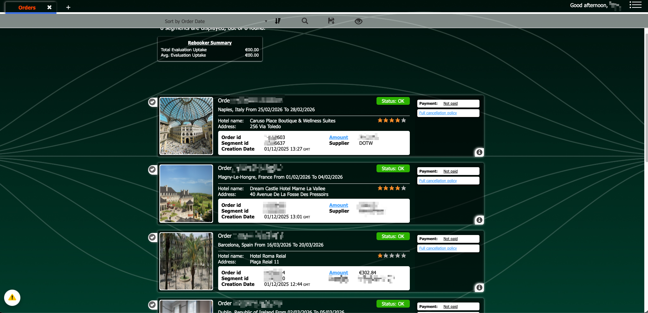Click creation date "01/12/2025 13:01"
This screenshot has height=313, width=648.
[x=287, y=217]
